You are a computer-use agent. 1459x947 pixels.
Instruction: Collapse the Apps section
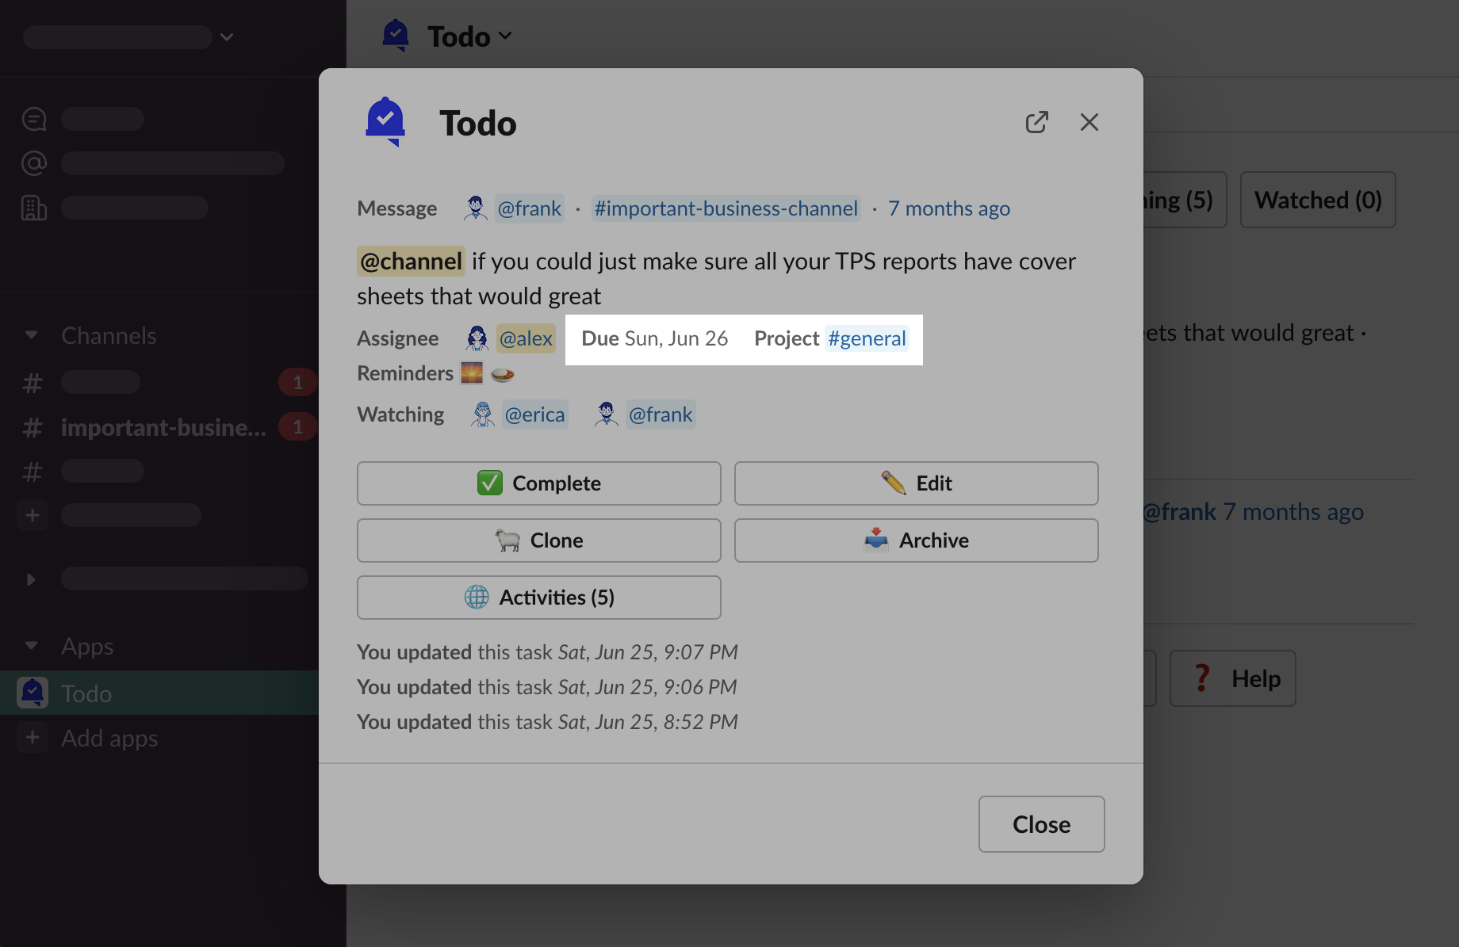coord(32,646)
